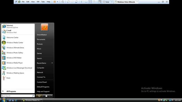The width and height of the screenshot is (182, 102).
Task: Open VMware VM menu
Action: (38, 2)
